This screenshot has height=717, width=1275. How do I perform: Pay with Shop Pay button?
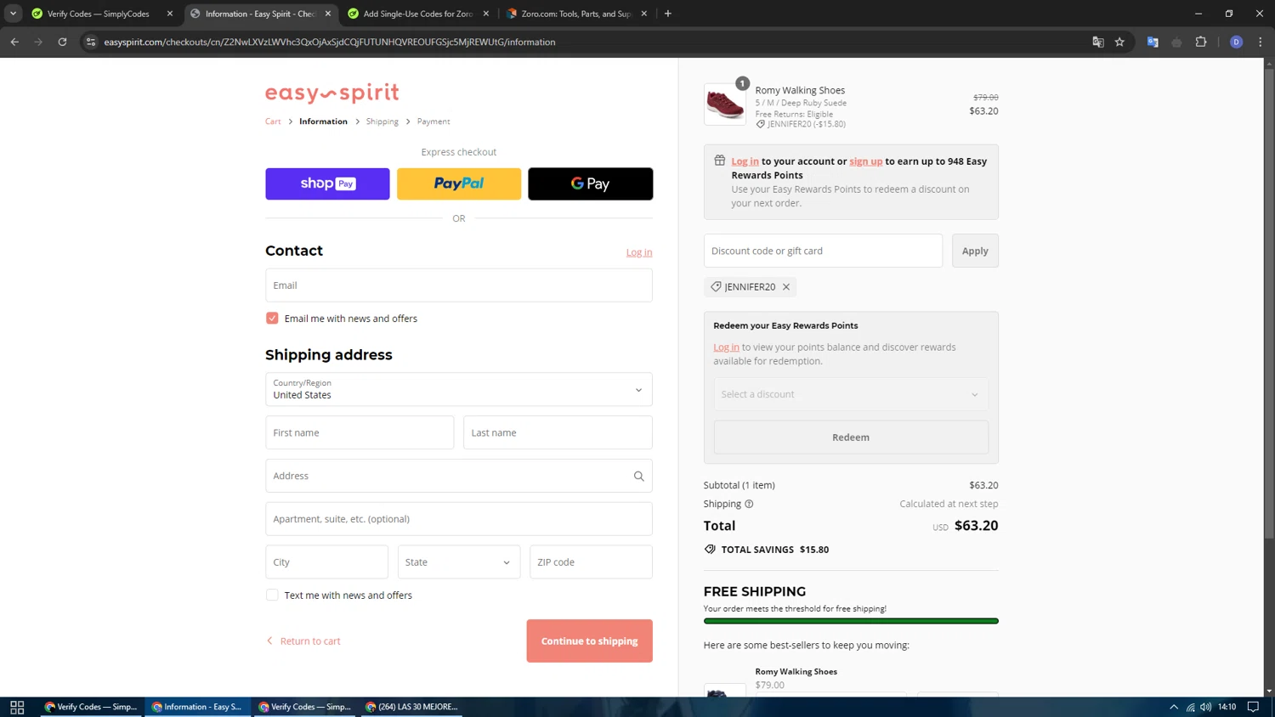[x=327, y=183]
